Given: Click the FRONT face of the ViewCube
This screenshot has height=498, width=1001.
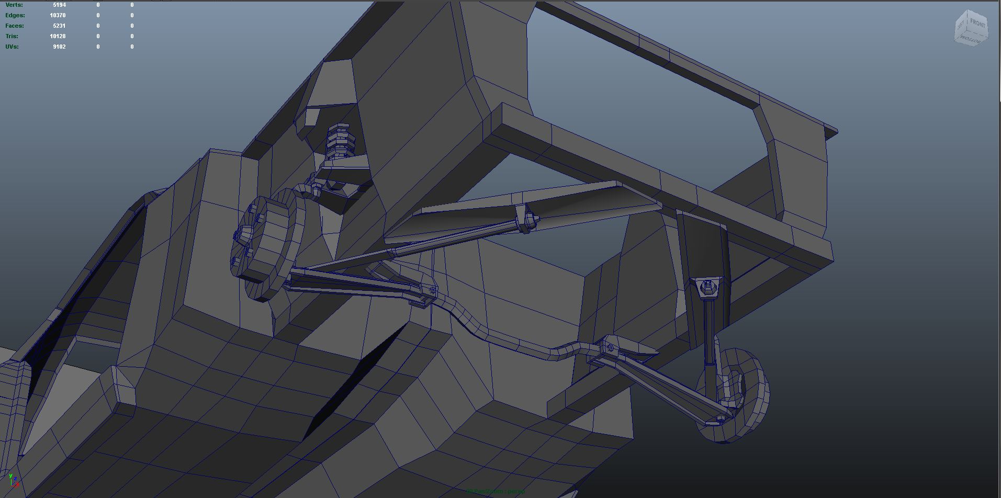Looking at the screenshot, I should [x=976, y=24].
